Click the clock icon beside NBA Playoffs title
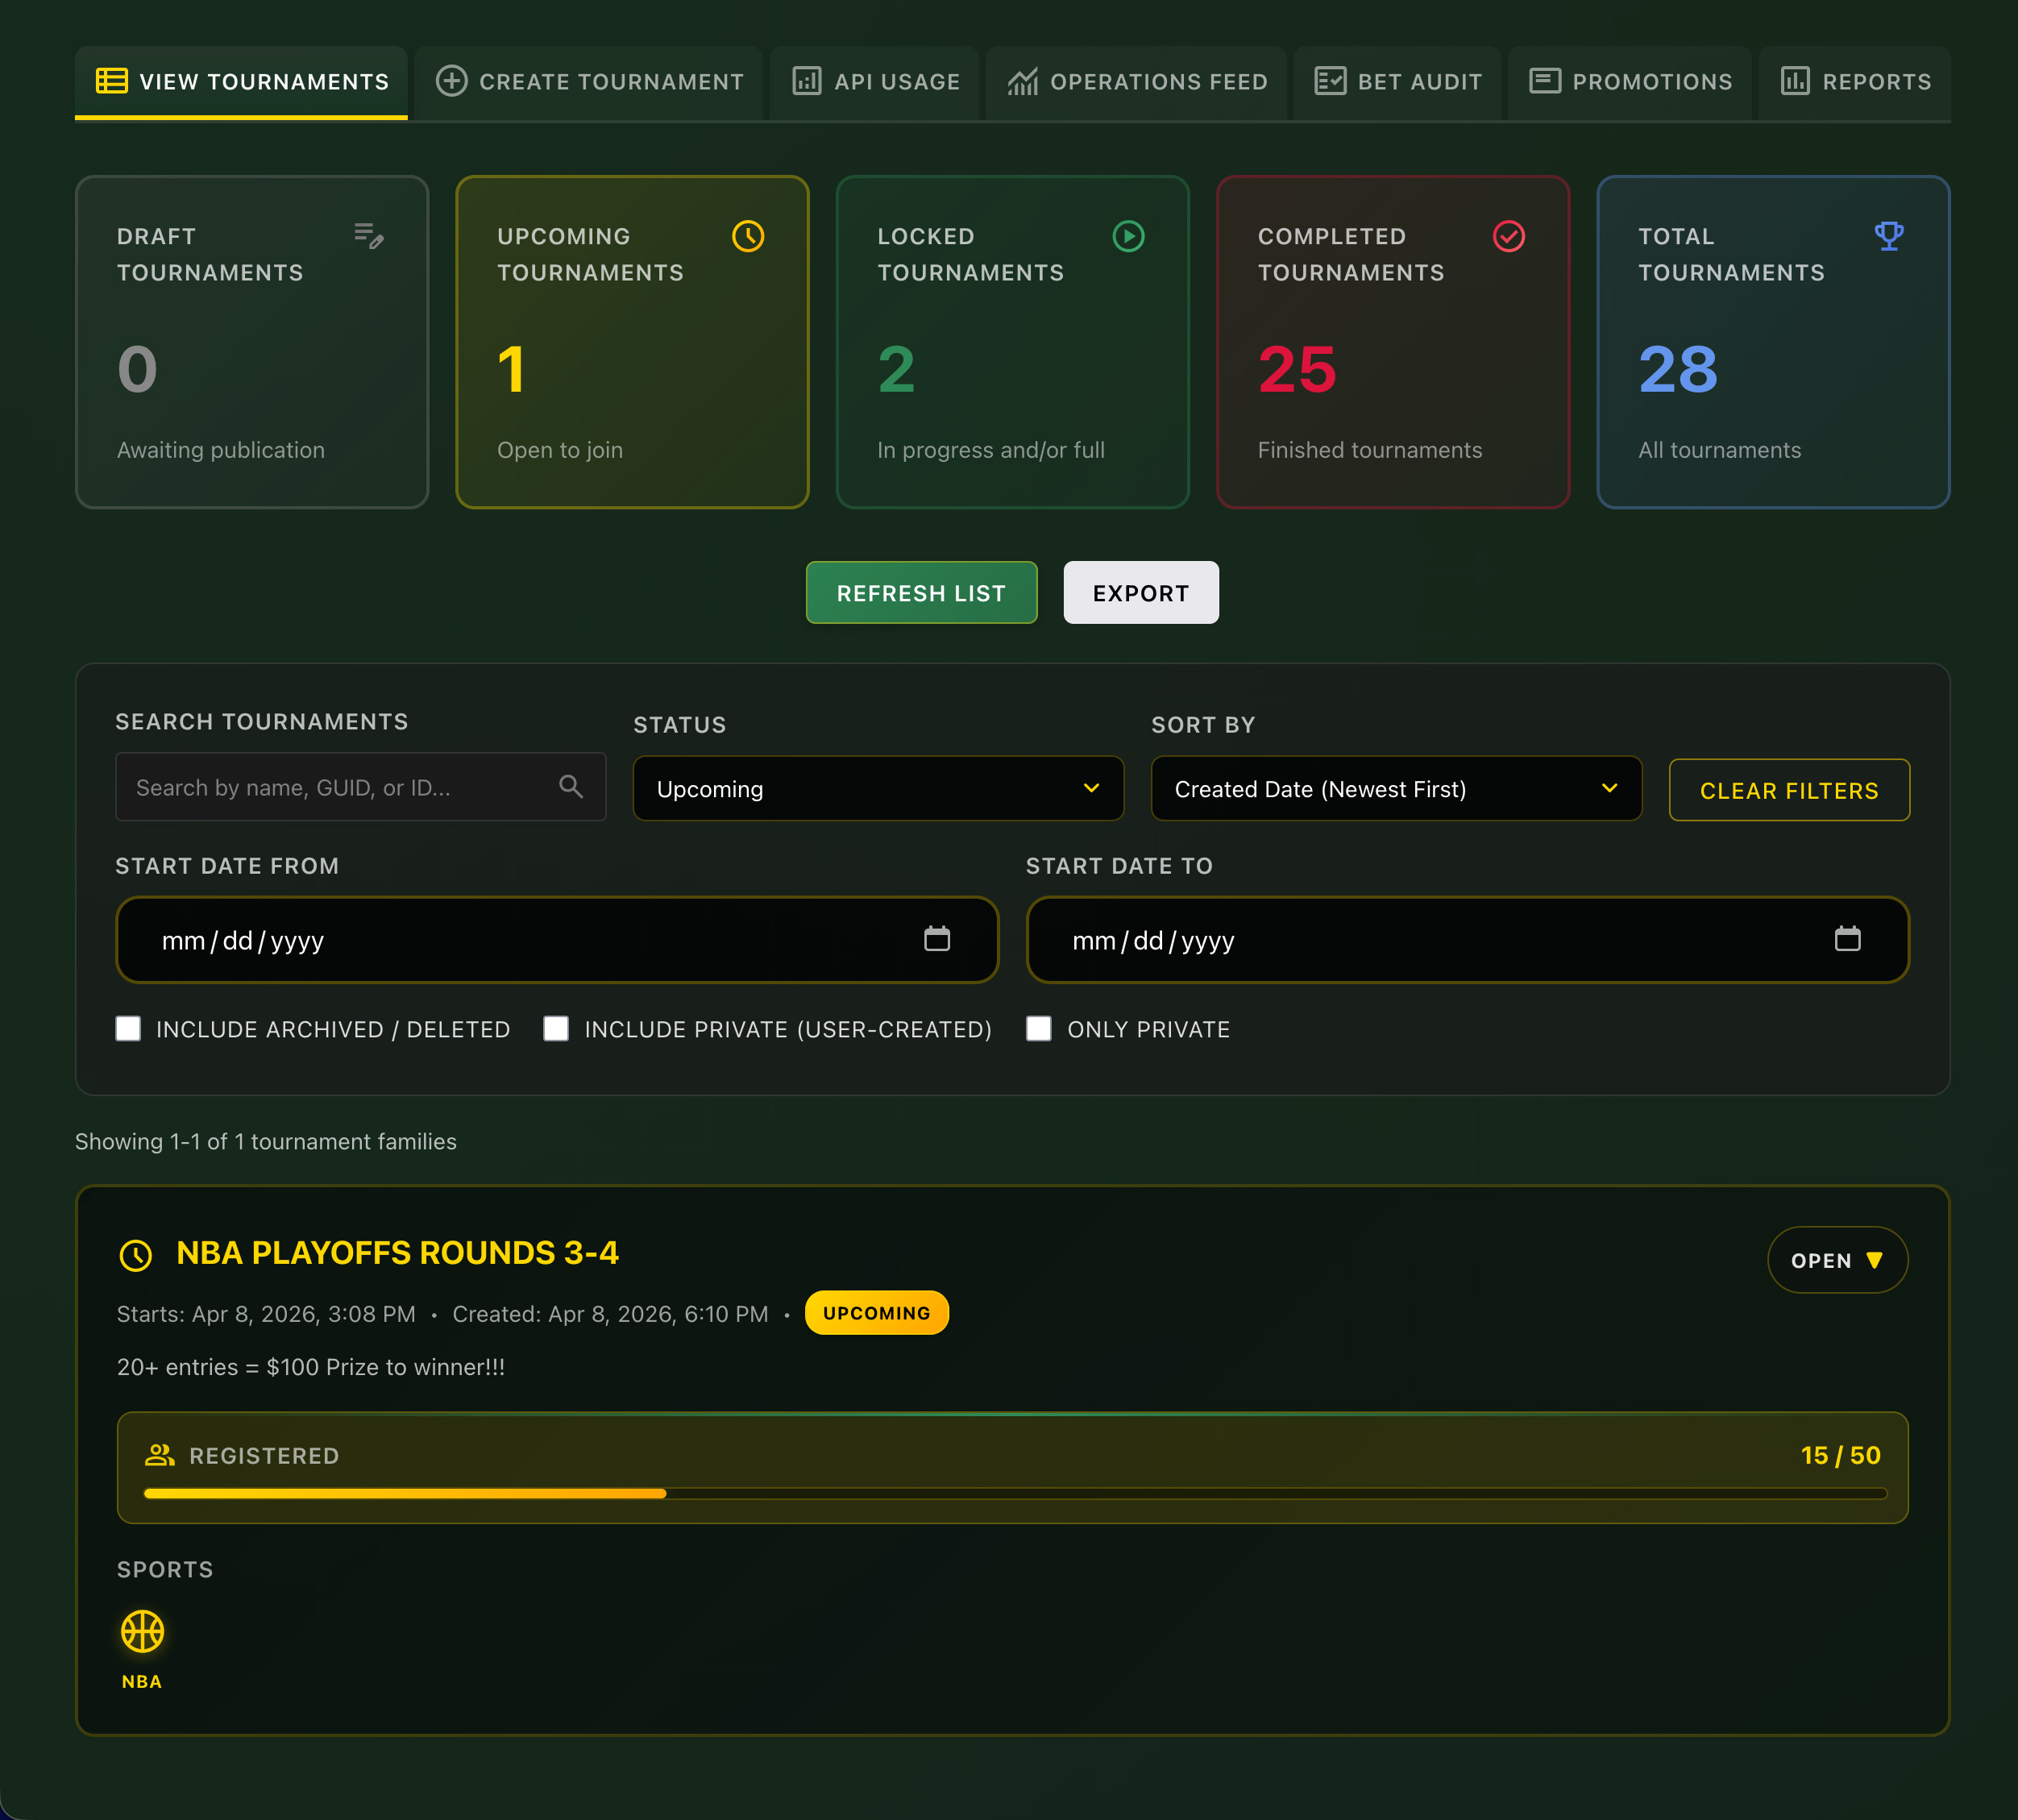Image resolution: width=2018 pixels, height=1820 pixels. point(136,1255)
